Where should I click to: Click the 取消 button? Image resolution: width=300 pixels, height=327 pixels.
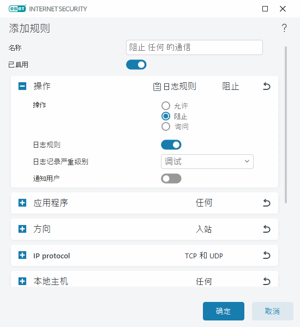(272, 311)
